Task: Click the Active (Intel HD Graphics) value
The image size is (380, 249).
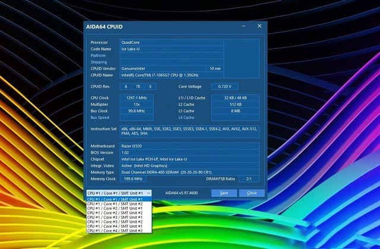Action: [189, 166]
